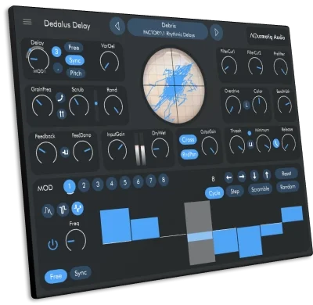Shift sequence values up with up arrow
313x305 pixels.
(267, 175)
